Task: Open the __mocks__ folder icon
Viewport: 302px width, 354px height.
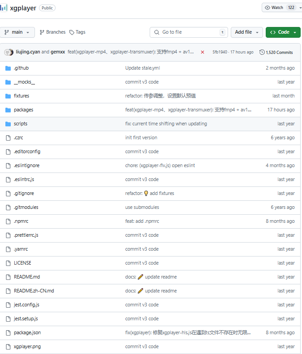Action: pos(8,82)
